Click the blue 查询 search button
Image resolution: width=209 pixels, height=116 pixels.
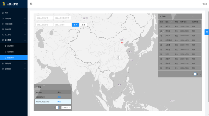[x=75, y=25]
